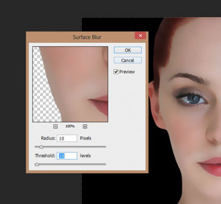Click the Threshold slider handle
The height and width of the screenshot is (204, 221).
point(37,164)
